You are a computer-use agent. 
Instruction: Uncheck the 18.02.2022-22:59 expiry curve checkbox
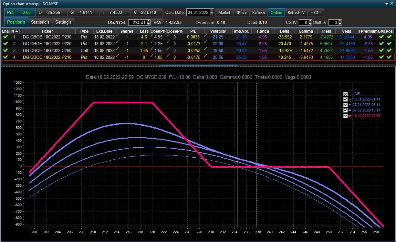tap(345, 116)
